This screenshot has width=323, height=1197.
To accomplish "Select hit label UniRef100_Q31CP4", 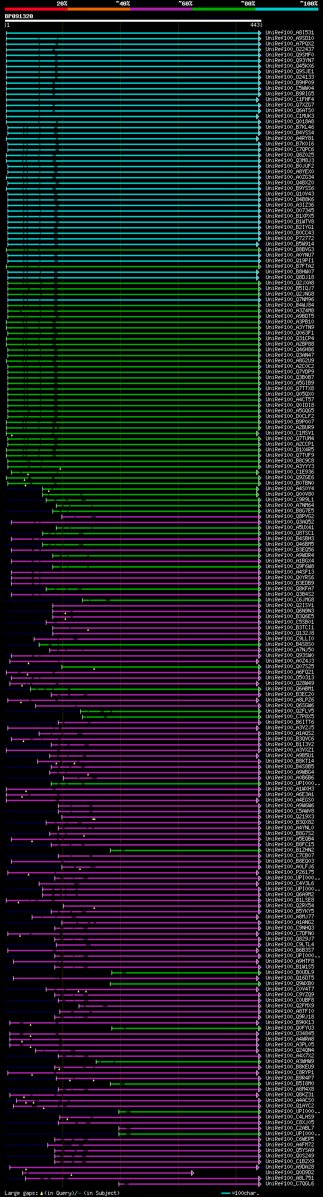I will pos(290,339).
